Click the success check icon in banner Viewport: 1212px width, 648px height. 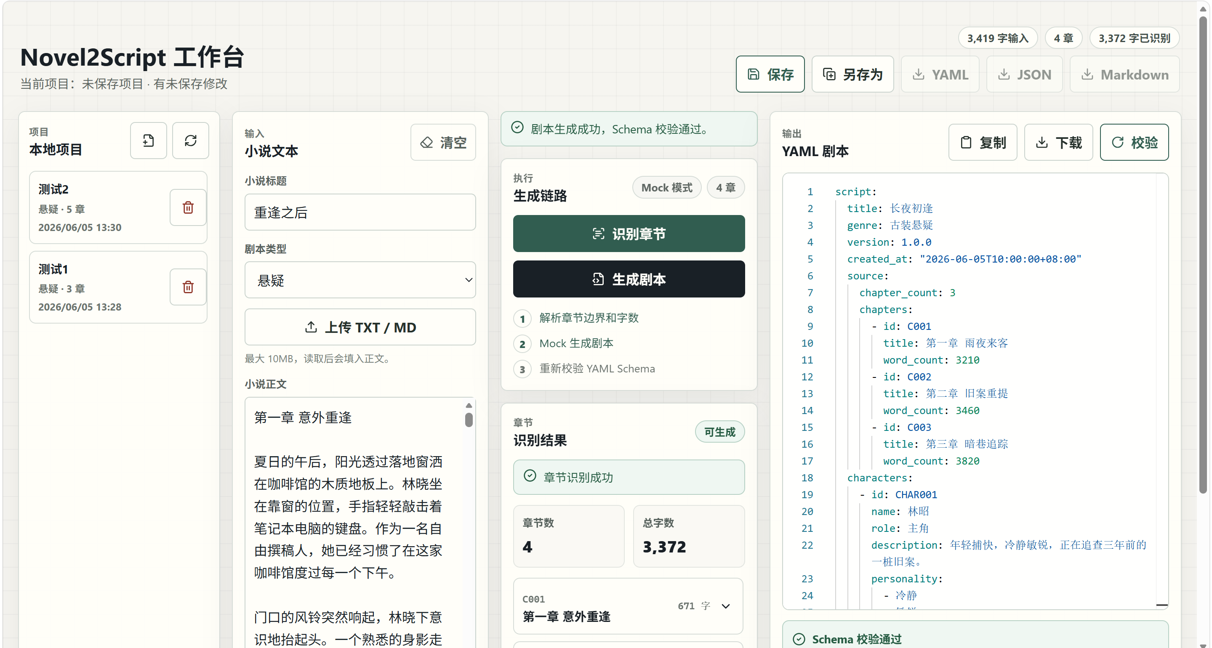(517, 127)
